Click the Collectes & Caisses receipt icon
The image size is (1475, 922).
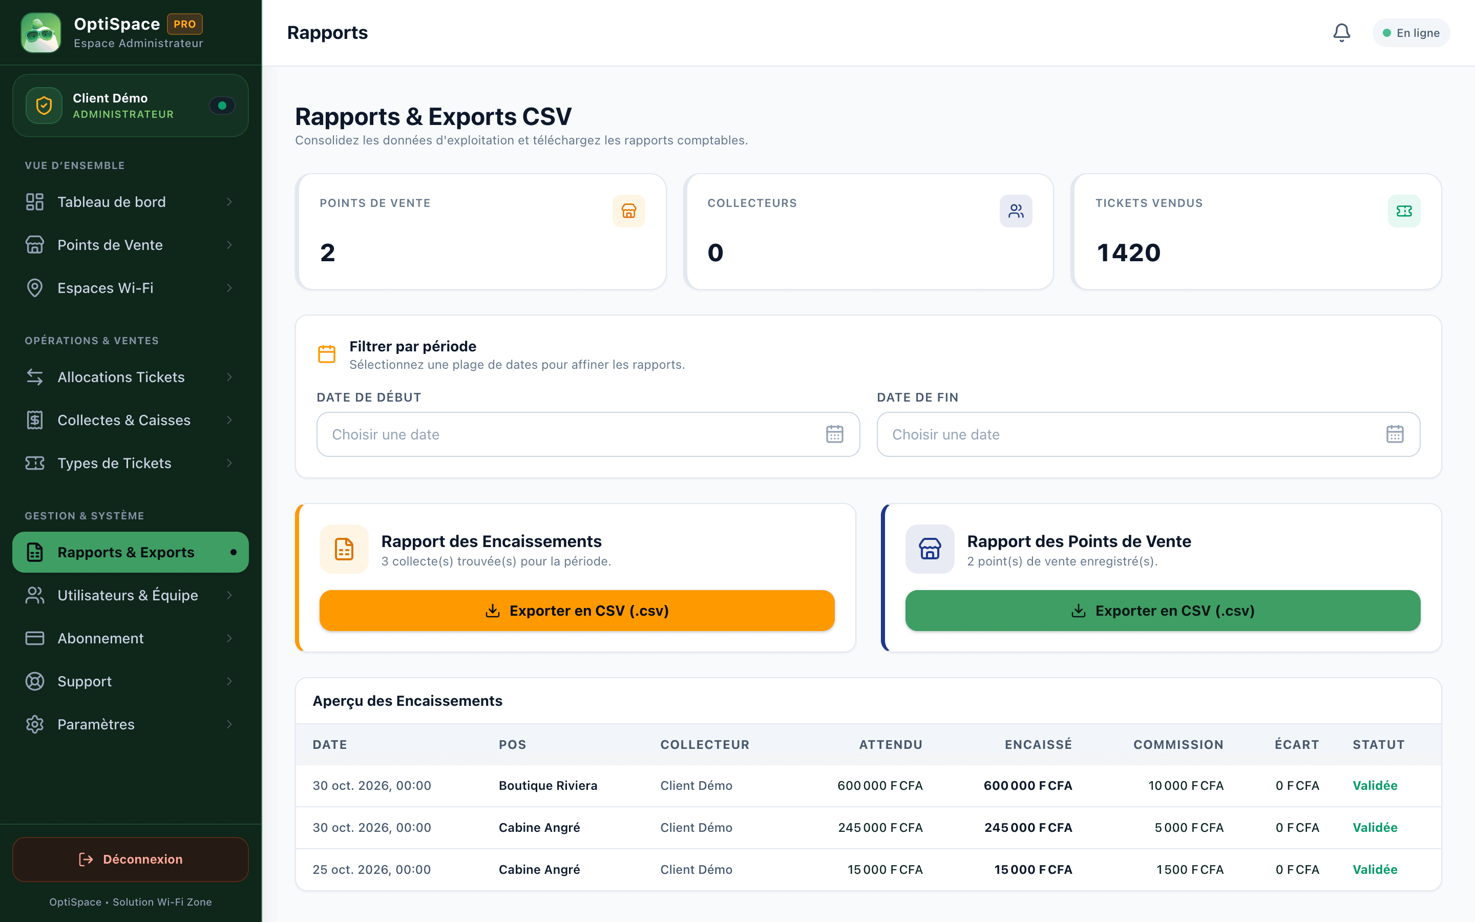[x=35, y=420]
